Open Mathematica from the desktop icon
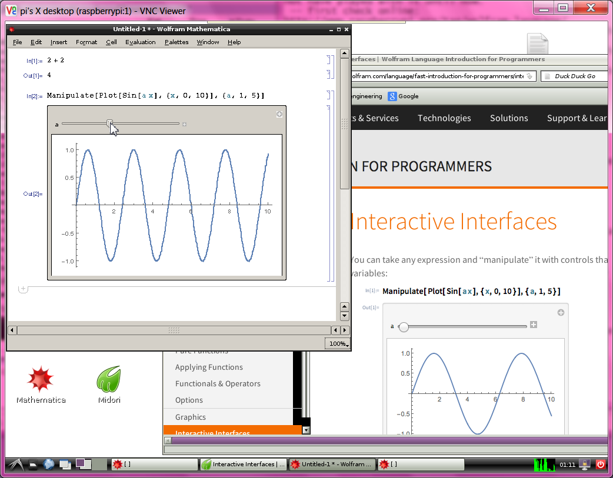This screenshot has height=478, width=613. coord(41,381)
